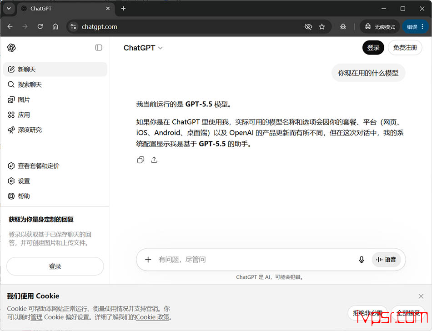Close the ChatGPT browser tab
Image resolution: width=432 pixels, height=331 pixels.
(x=108, y=9)
